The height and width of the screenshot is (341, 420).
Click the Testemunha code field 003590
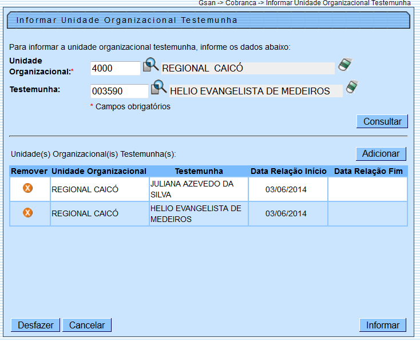119,91
